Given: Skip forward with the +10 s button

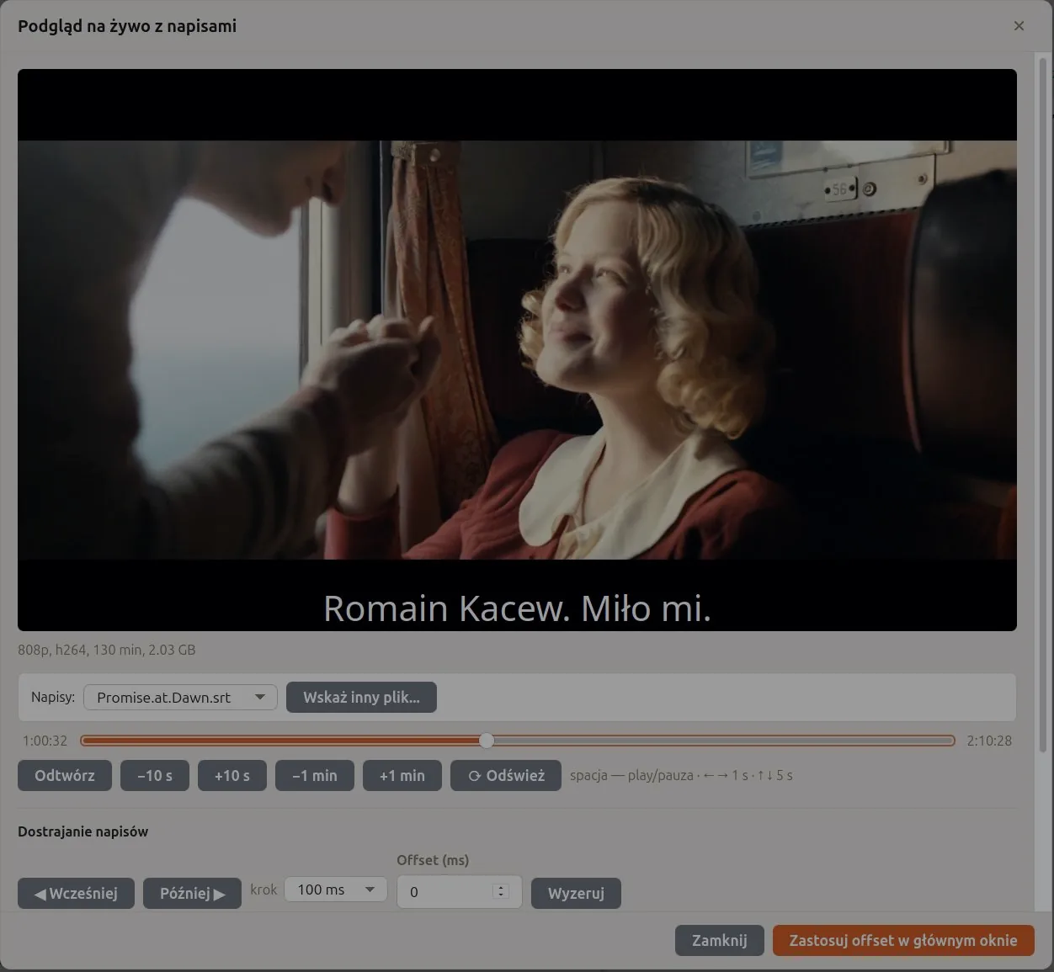Looking at the screenshot, I should tap(232, 775).
